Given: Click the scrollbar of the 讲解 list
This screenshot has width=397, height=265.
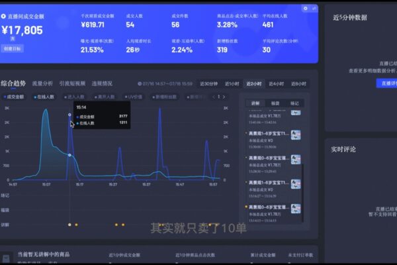Looking at the screenshot, I should point(302,193).
